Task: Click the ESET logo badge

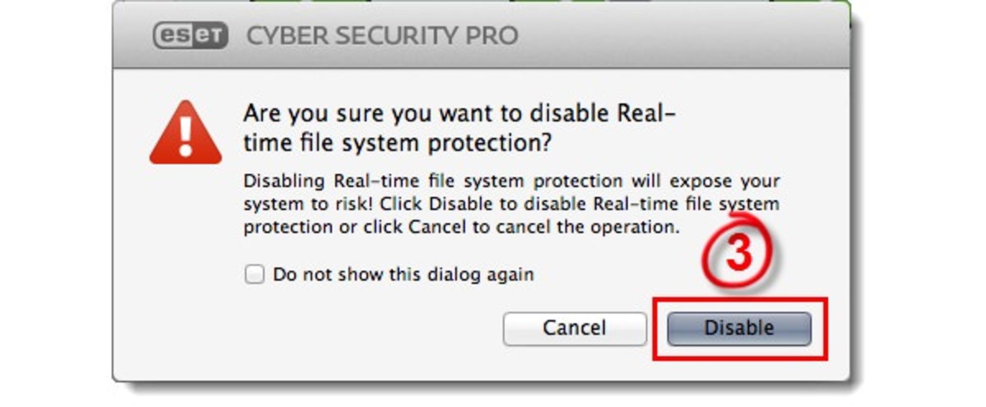Action: pyautogui.click(x=191, y=35)
